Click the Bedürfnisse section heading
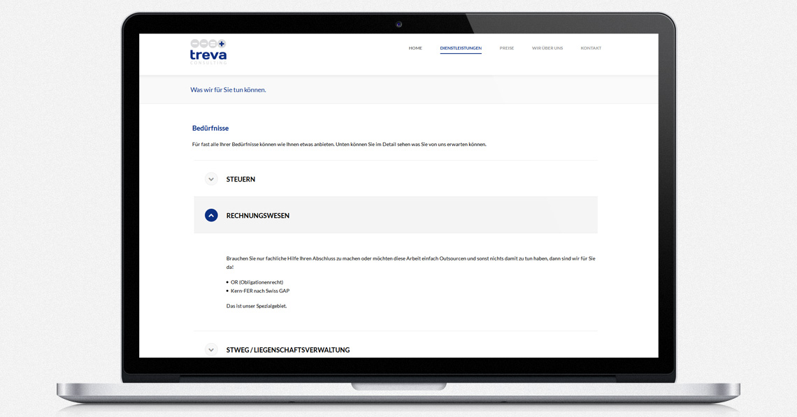The width and height of the screenshot is (797, 417). (210, 129)
